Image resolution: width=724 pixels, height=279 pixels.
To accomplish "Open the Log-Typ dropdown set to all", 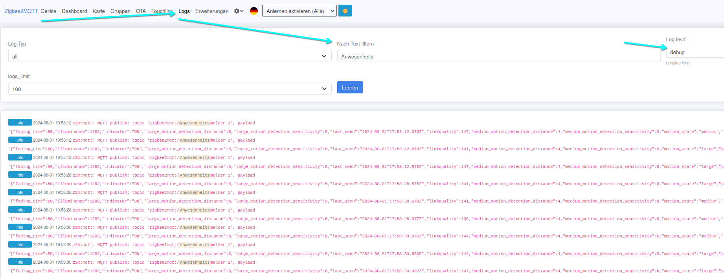I will click(169, 57).
